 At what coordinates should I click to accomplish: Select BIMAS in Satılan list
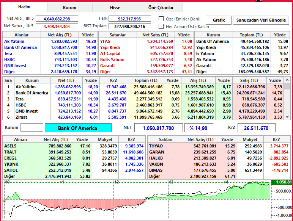click(x=156, y=170)
